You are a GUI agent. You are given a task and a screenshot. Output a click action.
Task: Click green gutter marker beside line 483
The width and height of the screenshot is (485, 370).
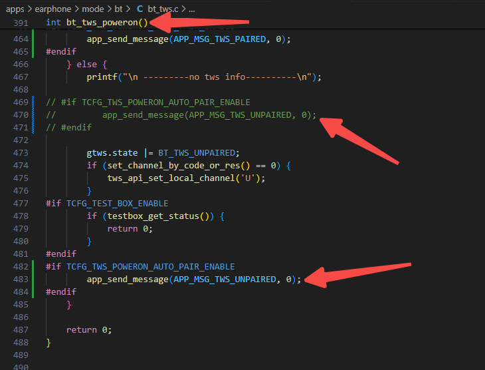[x=33, y=279]
